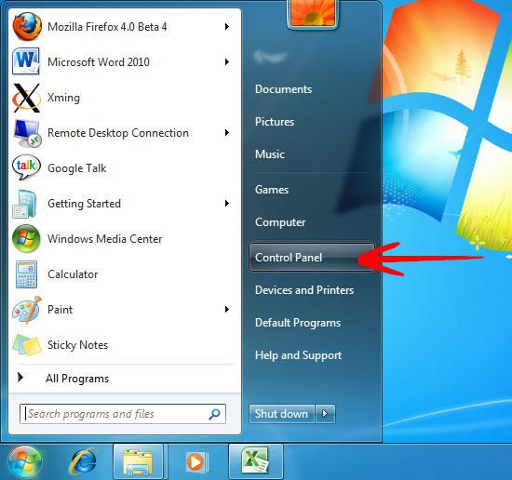Open the Mozilla Firefox icon
512x480 pixels.
(x=27, y=26)
